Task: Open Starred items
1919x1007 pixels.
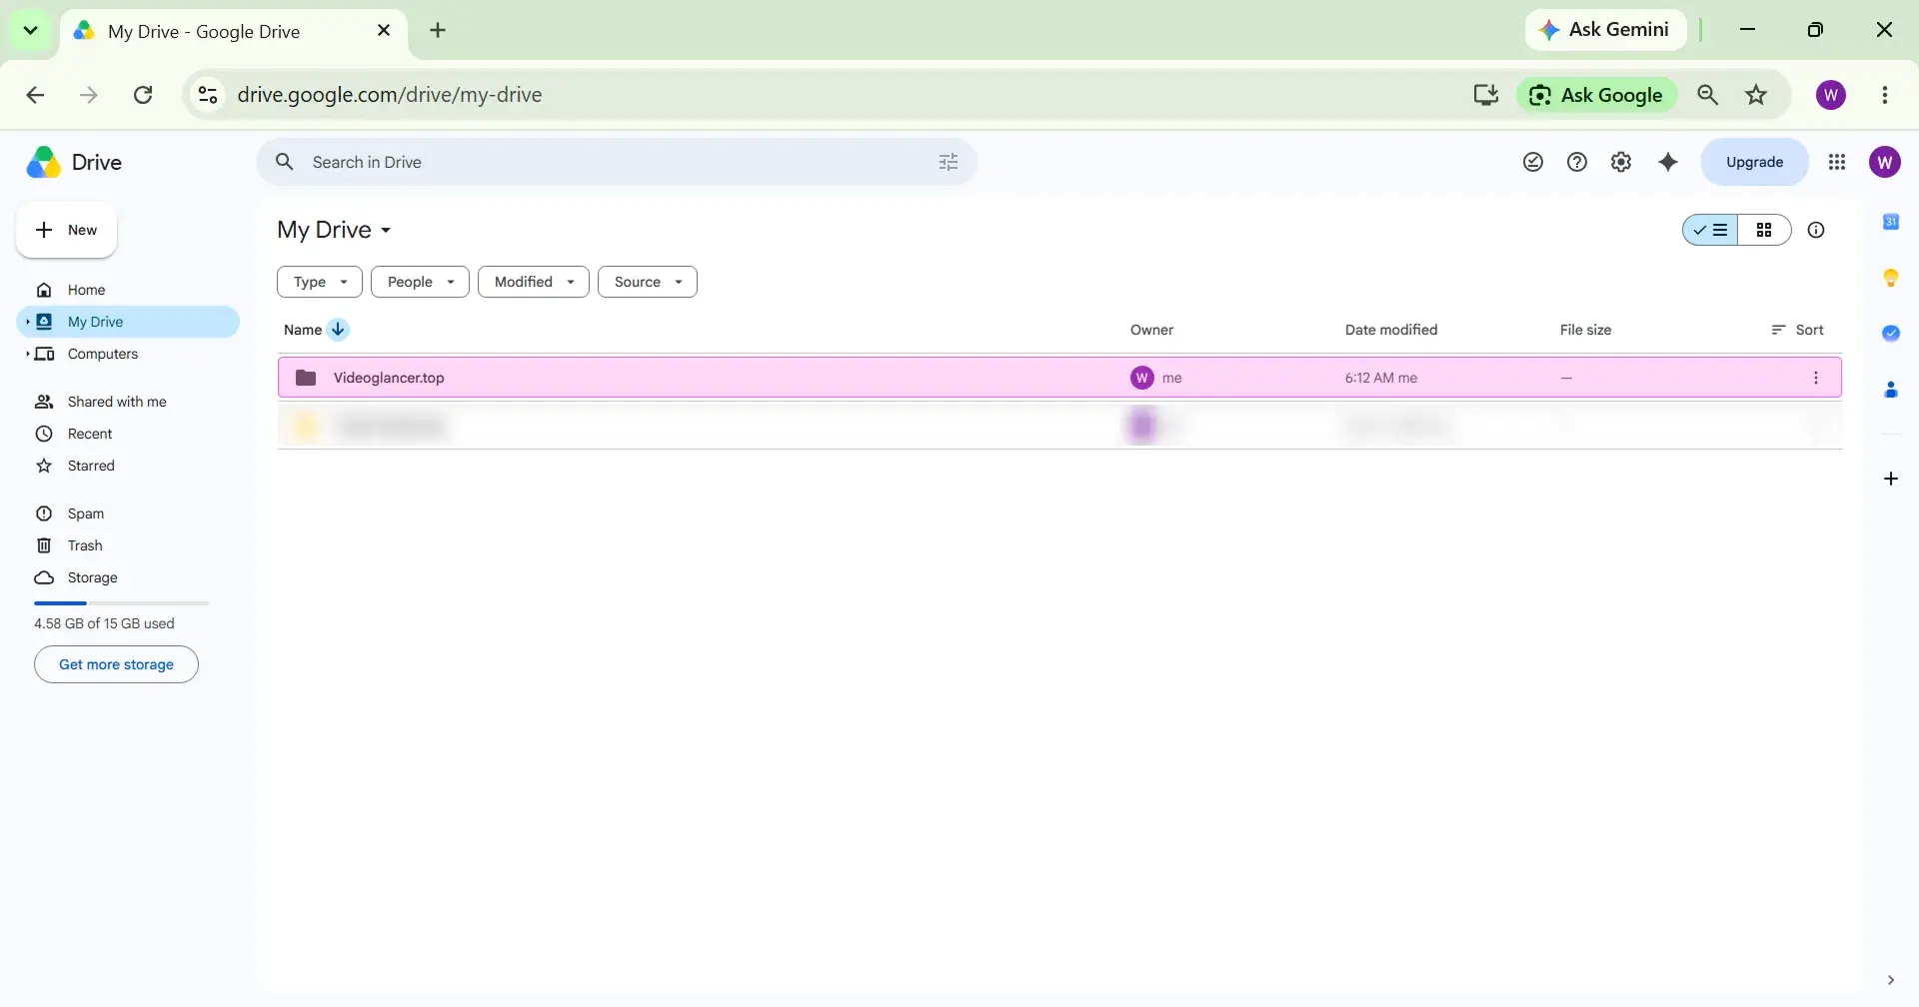Action: point(128,466)
